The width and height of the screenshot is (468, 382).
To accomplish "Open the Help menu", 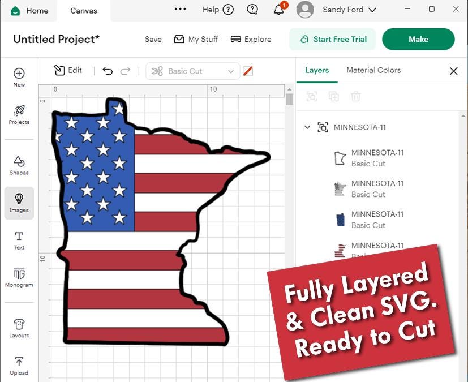I will point(217,10).
